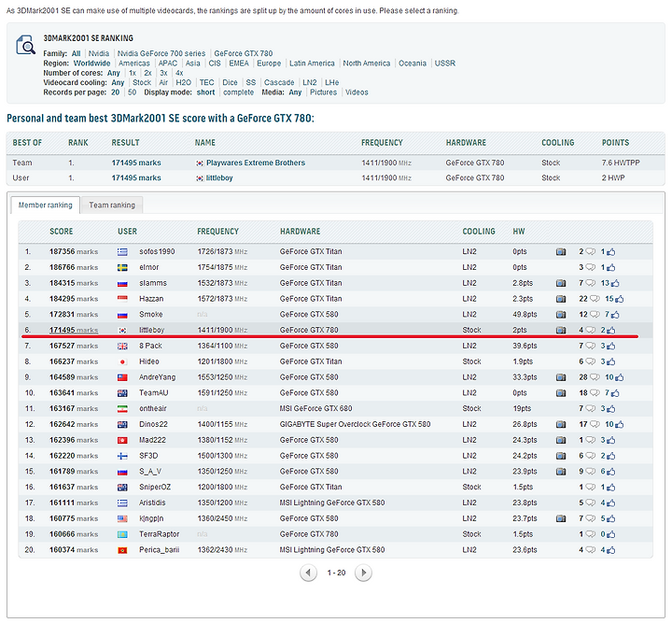Open Playwares Extreme Brothers team link

coord(256,163)
